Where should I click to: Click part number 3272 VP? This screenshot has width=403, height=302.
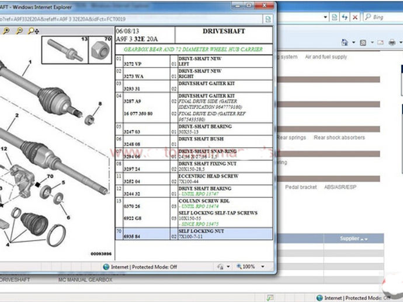(133, 64)
